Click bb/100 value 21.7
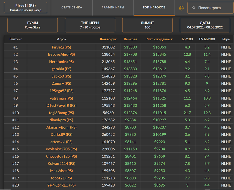 [x=187, y=113]
